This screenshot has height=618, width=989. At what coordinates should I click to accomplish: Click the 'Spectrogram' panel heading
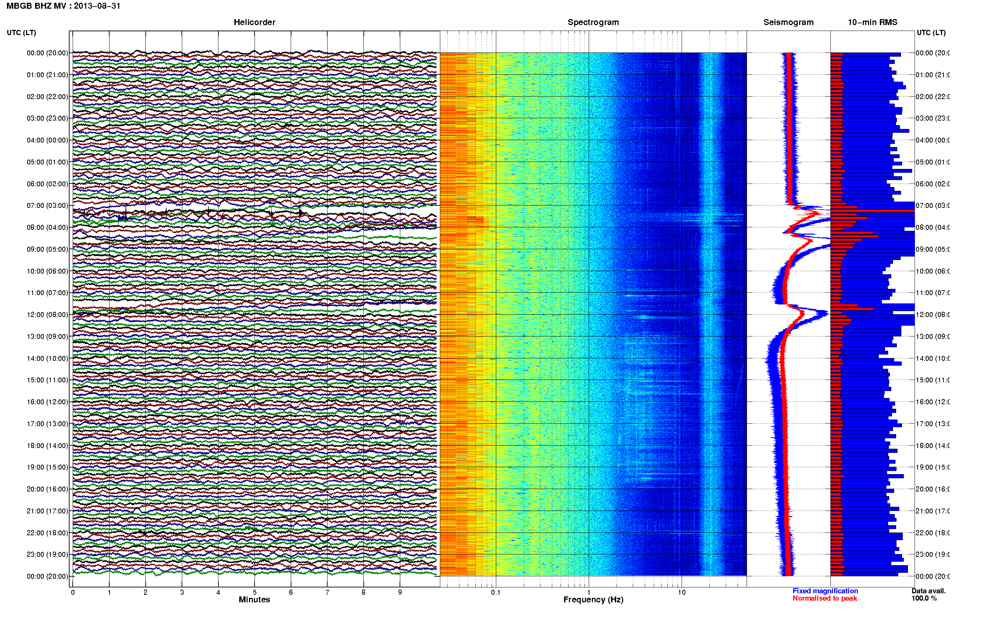593,22
